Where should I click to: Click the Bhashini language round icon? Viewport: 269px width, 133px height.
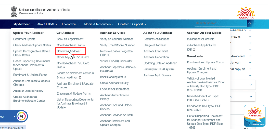(x=22, y=116)
